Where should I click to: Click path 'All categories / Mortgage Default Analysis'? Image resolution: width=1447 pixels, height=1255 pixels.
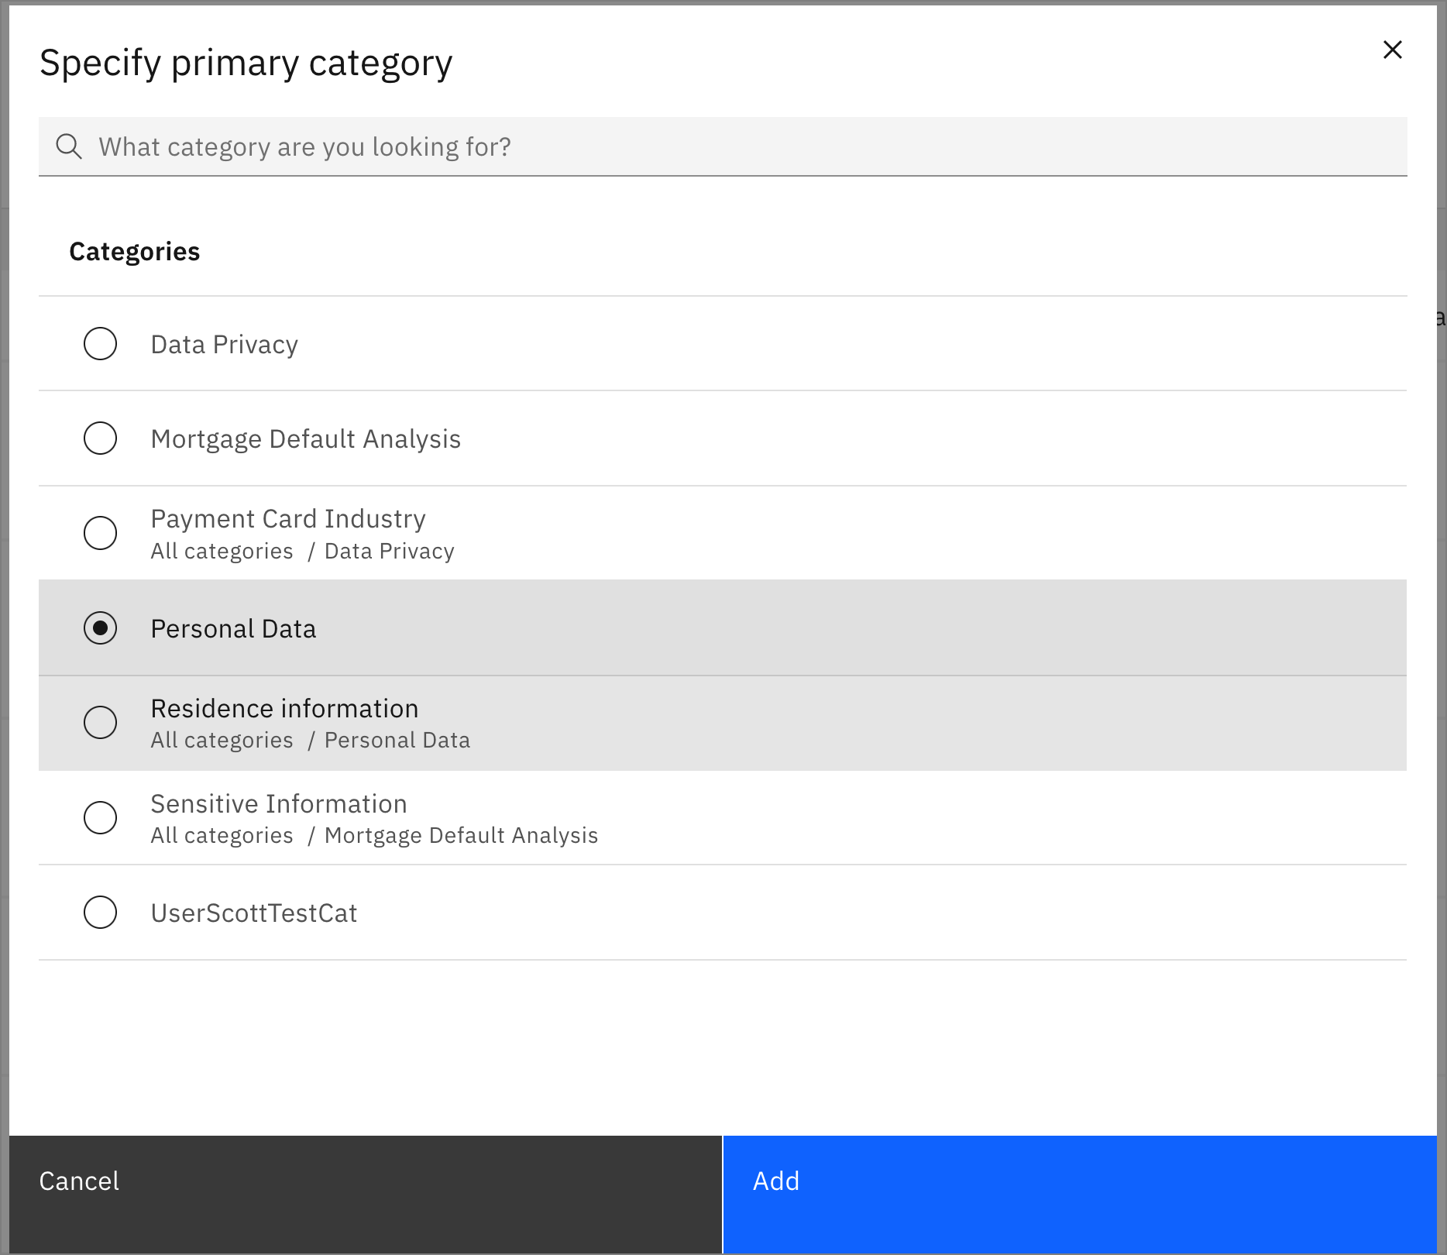pos(375,835)
